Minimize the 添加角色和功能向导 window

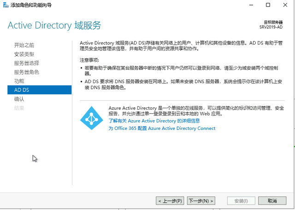tap(251, 5)
